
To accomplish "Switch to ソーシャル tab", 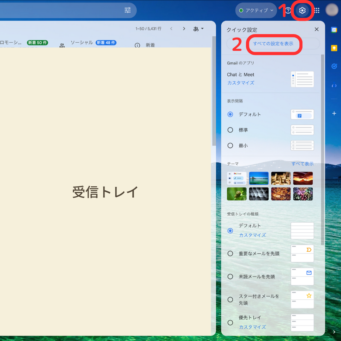I will [82, 42].
